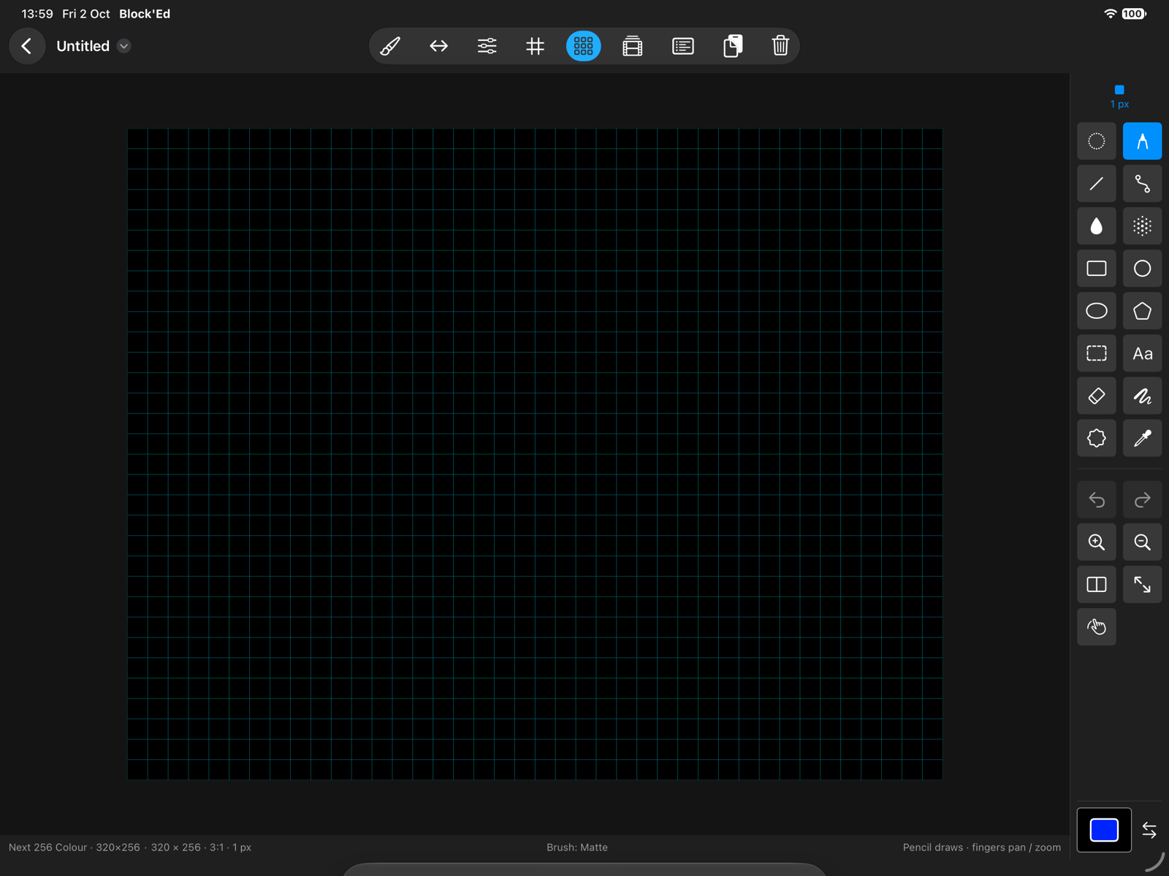The height and width of the screenshot is (876, 1169).
Task: Swap colours with the exchange arrows
Action: coord(1149,830)
